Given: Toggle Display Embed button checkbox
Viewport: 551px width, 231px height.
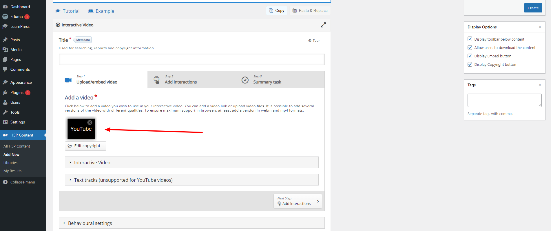Looking at the screenshot, I should coord(470,56).
